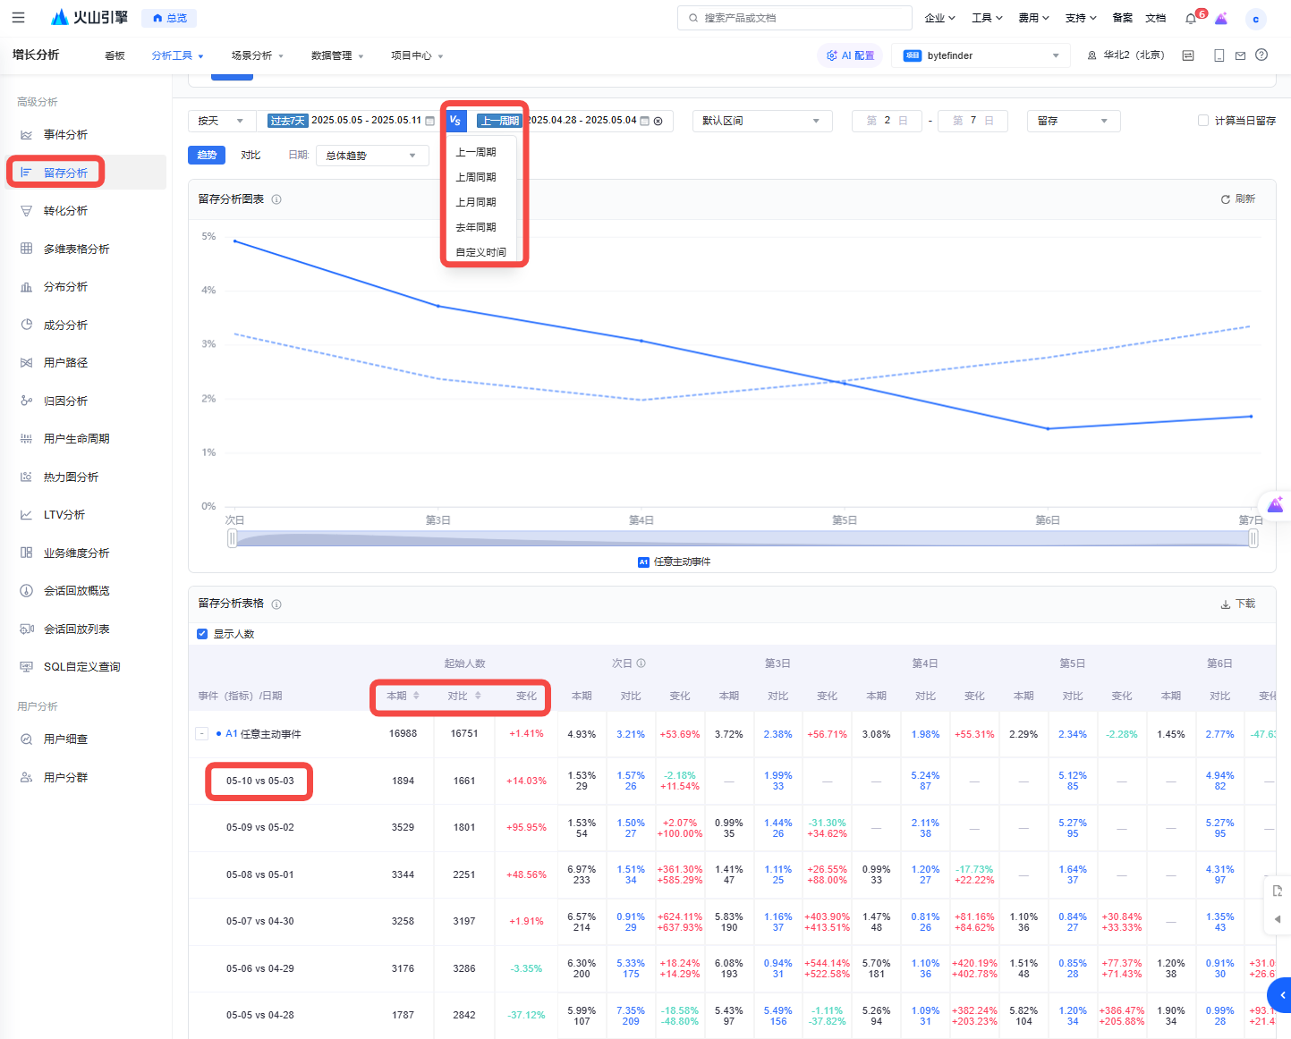The height and width of the screenshot is (1039, 1291).
Task: Enable 计算当日留存 checkbox
Action: (1203, 121)
